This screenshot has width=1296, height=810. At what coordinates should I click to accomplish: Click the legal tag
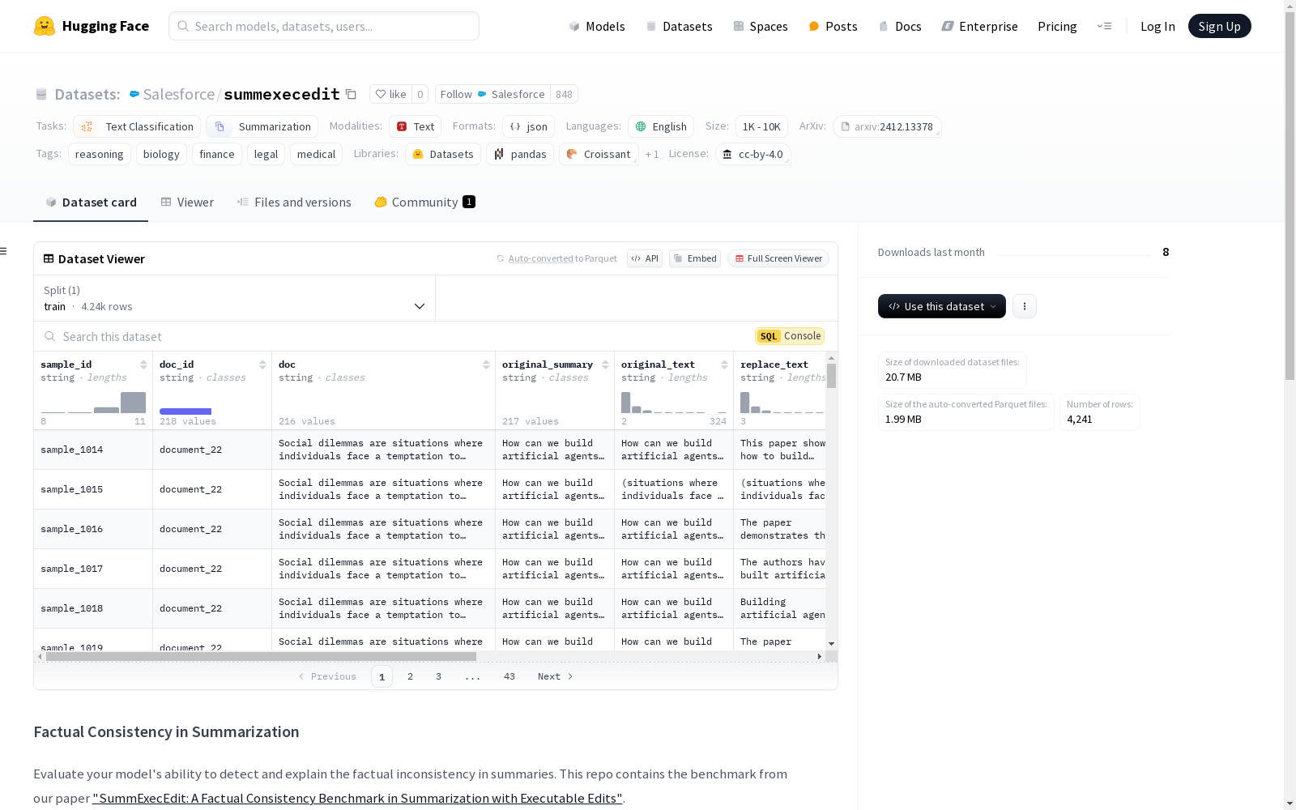coord(266,154)
